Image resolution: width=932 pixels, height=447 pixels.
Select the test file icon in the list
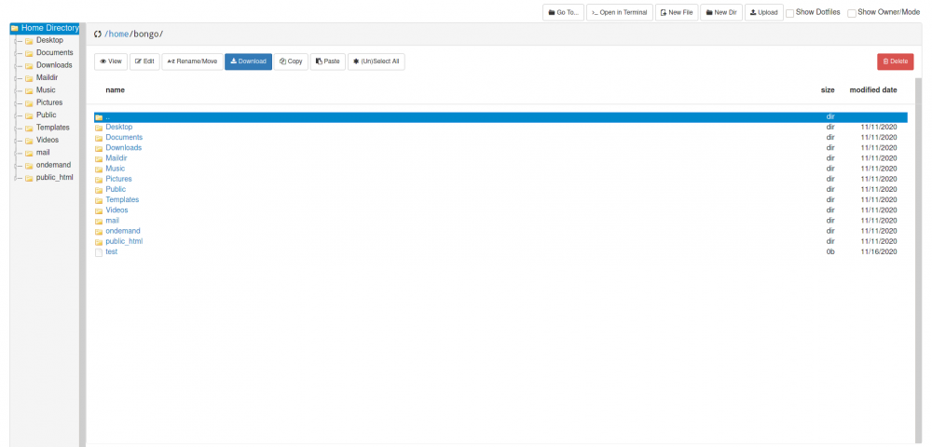coord(99,251)
